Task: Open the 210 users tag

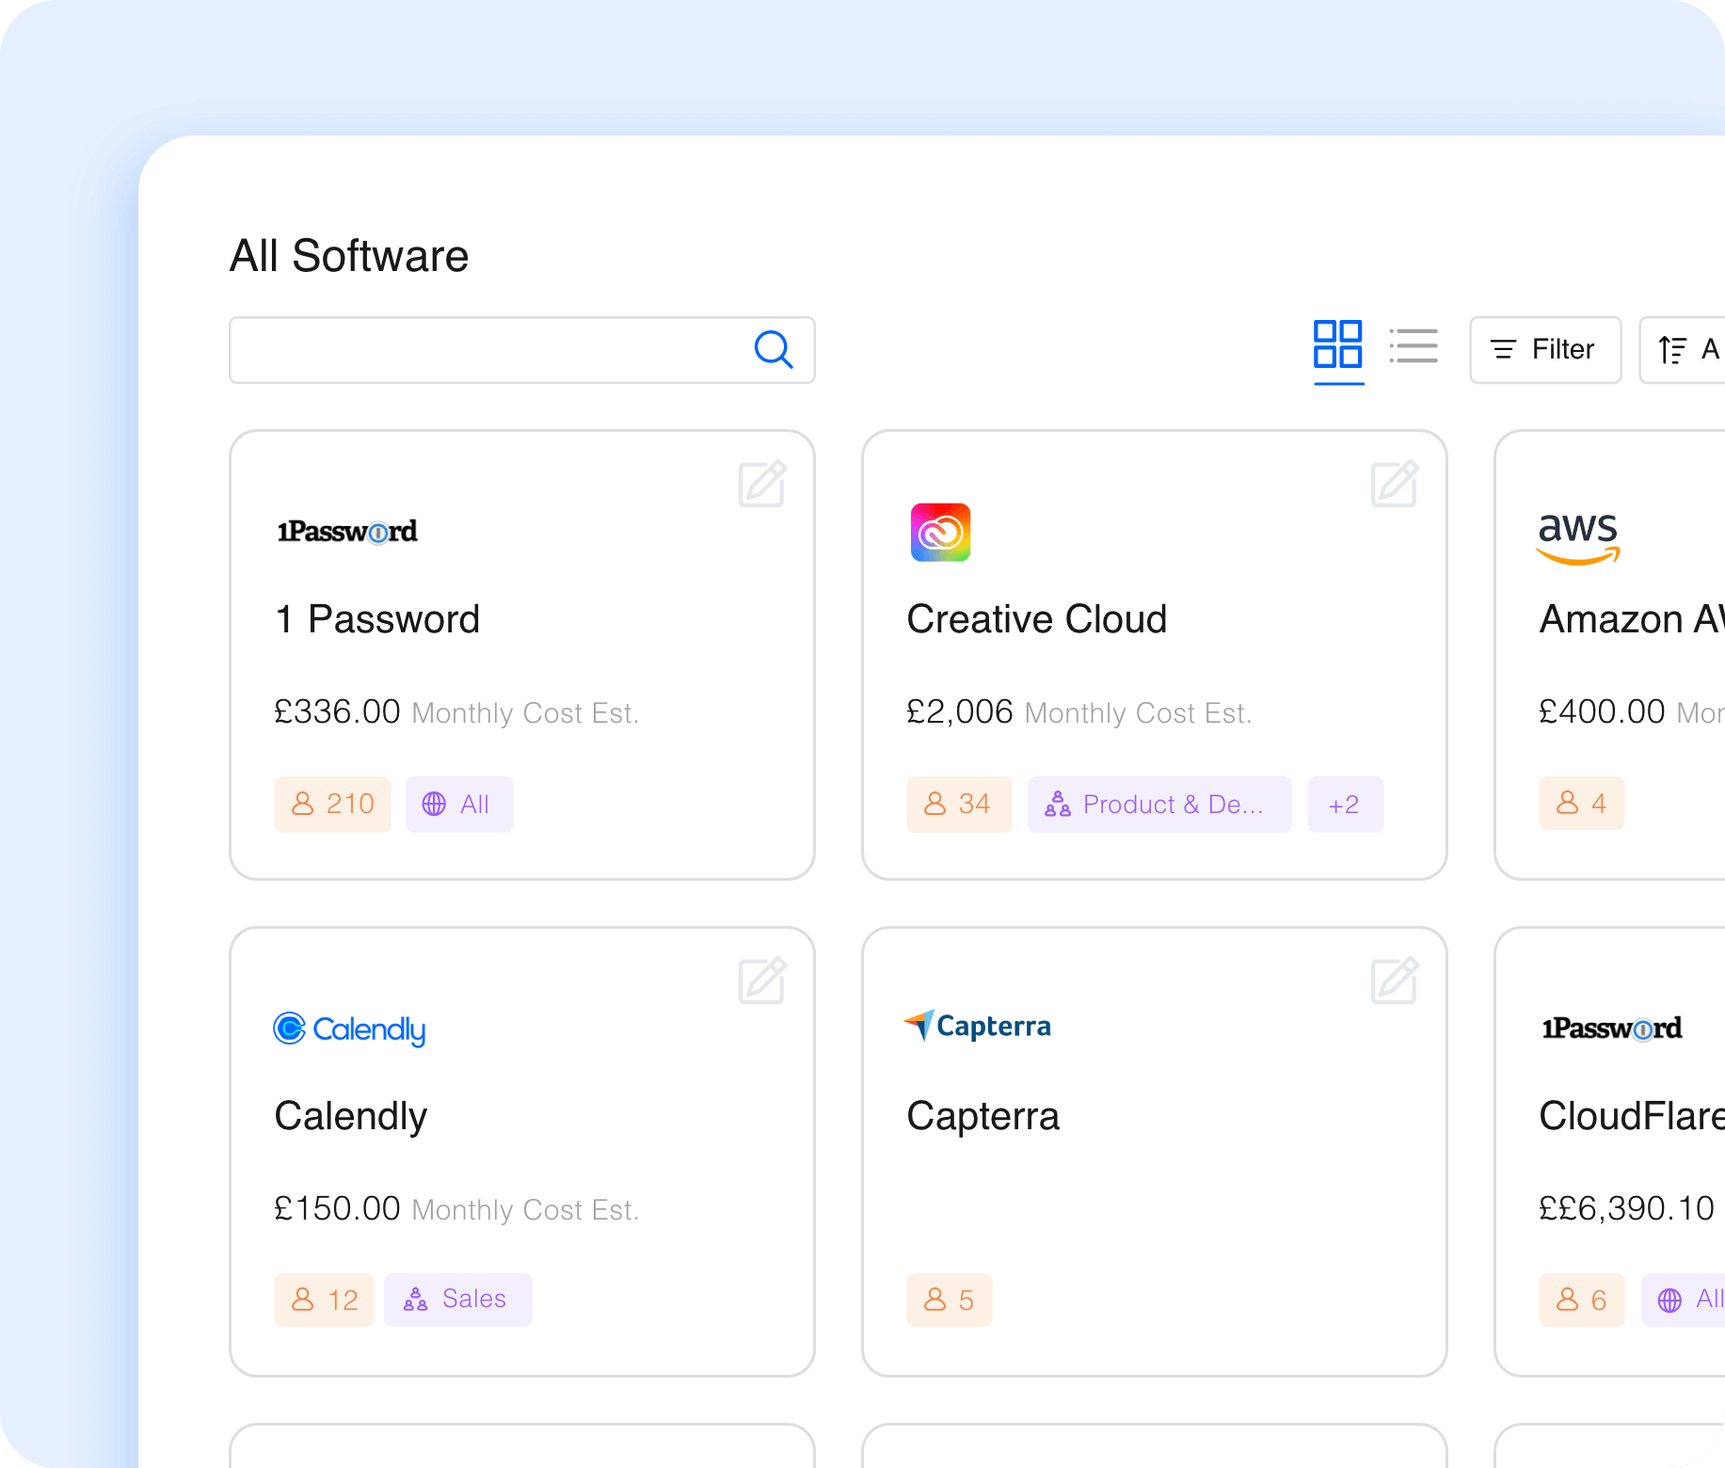Action: 333,805
